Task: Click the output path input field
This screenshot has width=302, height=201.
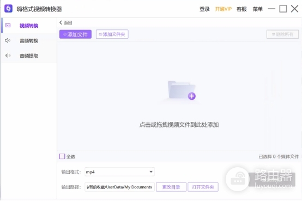Action: pos(119,187)
